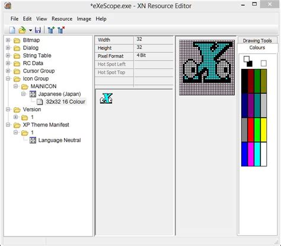Viewport: 281px width, 246px height.
Task: Click the Pixel Format value 4 Bit
Action: 154,56
